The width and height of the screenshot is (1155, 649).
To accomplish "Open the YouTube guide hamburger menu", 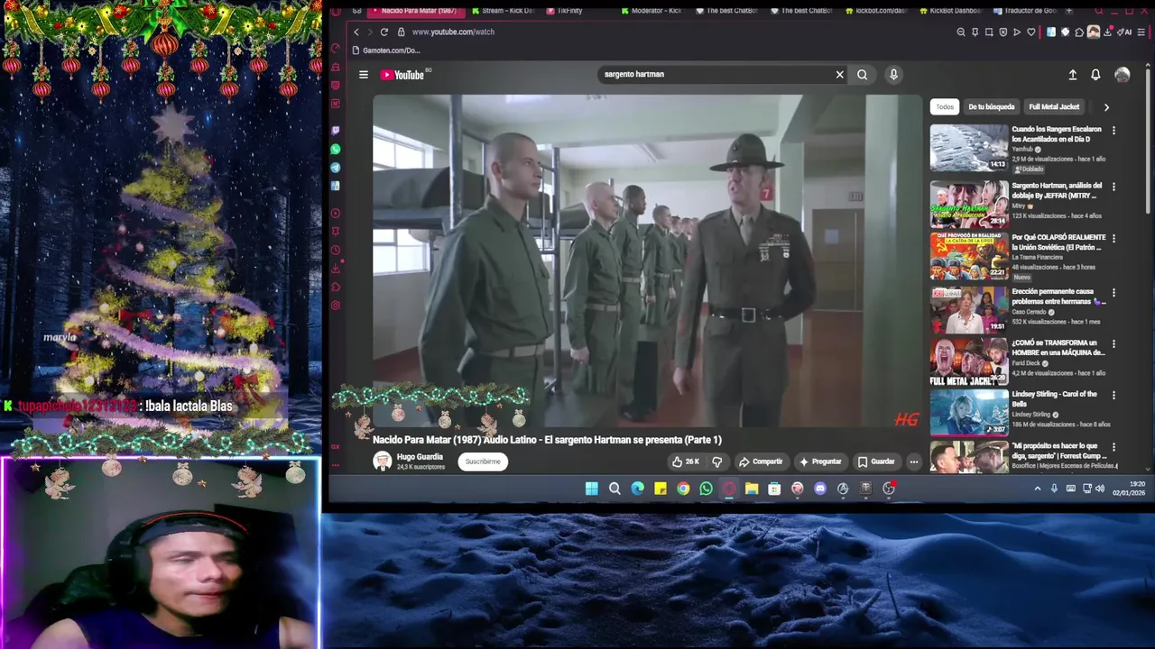I will 364,75.
